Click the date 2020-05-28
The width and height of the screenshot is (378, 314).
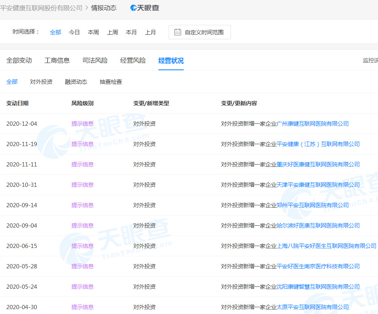point(22,266)
